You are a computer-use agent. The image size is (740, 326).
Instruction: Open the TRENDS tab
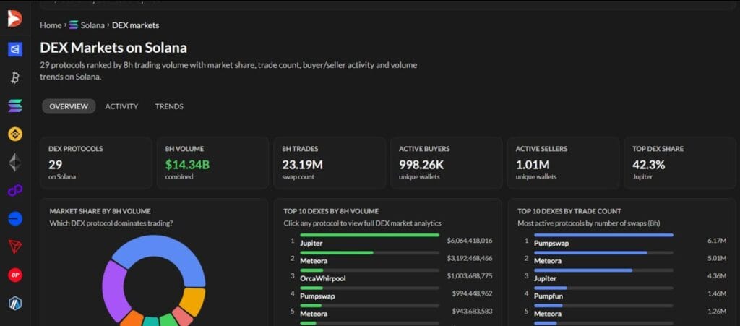169,106
